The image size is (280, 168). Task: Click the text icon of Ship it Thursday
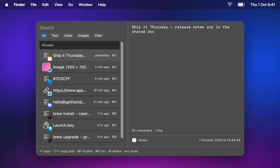(46, 56)
